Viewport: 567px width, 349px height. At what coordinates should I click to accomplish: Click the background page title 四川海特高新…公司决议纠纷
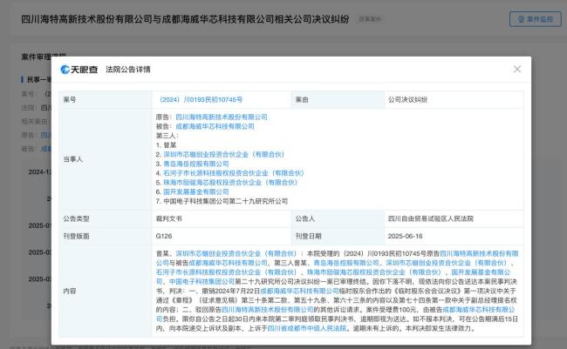pos(185,19)
